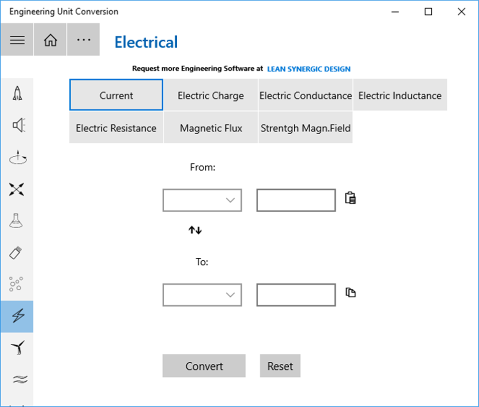Expand the From unit dropdown
This screenshot has height=407, width=479.
(202, 200)
